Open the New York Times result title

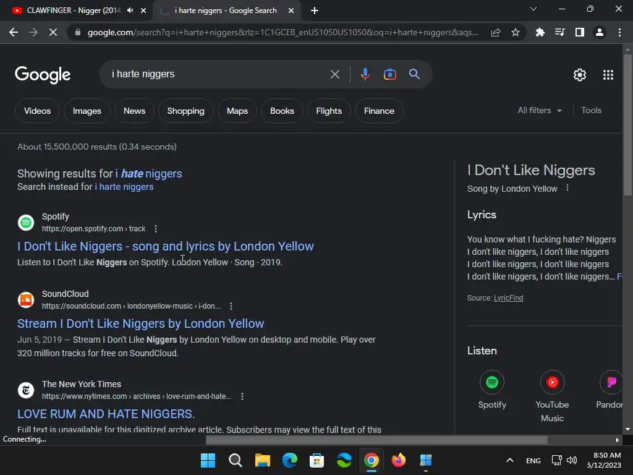(x=106, y=414)
